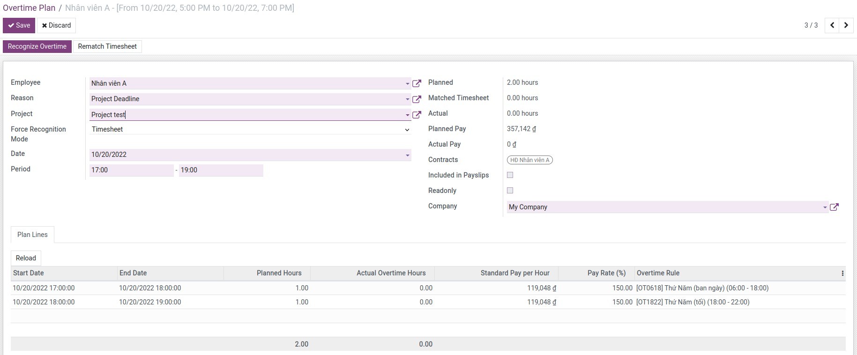Image resolution: width=857 pixels, height=355 pixels.
Task: Go to next overtime plan record
Action: (846, 25)
